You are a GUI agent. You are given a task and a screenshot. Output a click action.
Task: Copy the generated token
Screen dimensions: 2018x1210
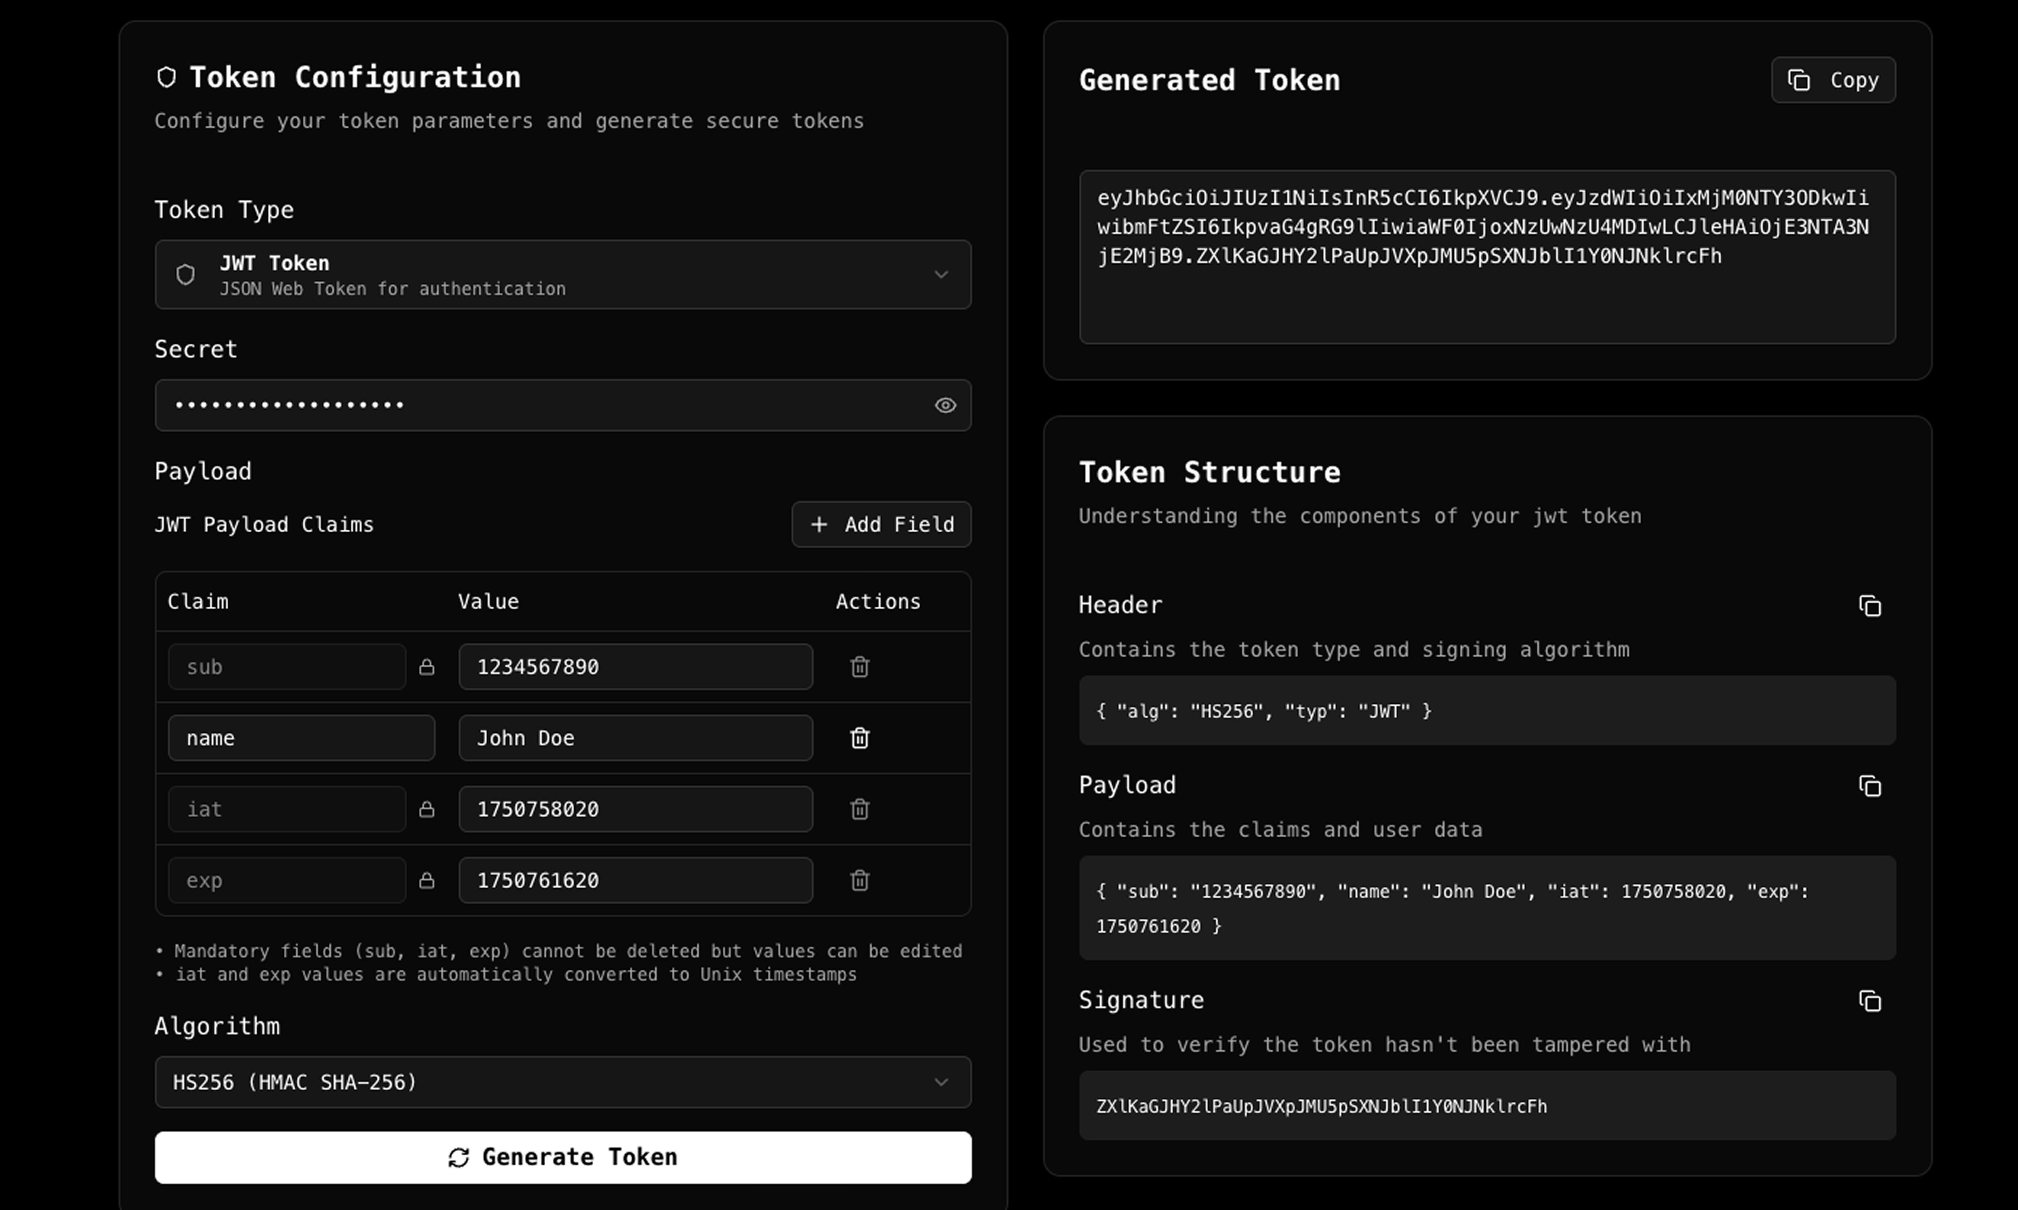coord(1832,80)
